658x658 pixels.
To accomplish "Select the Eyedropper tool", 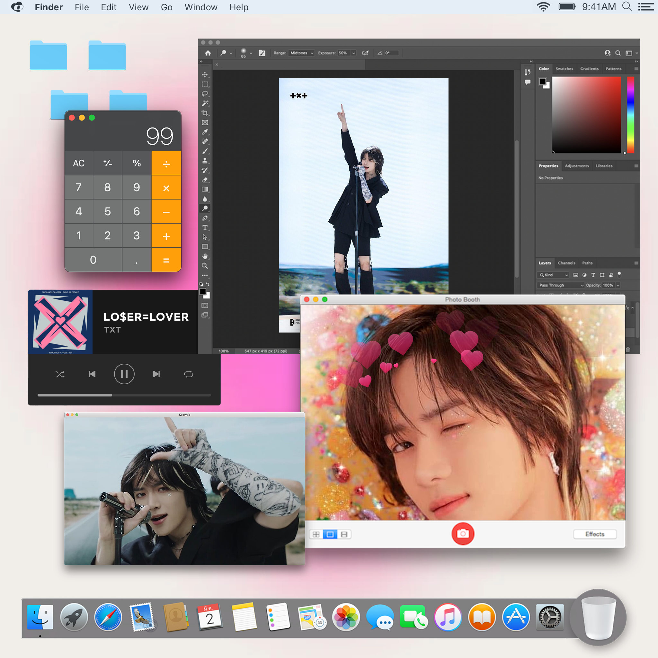I will [x=205, y=132].
